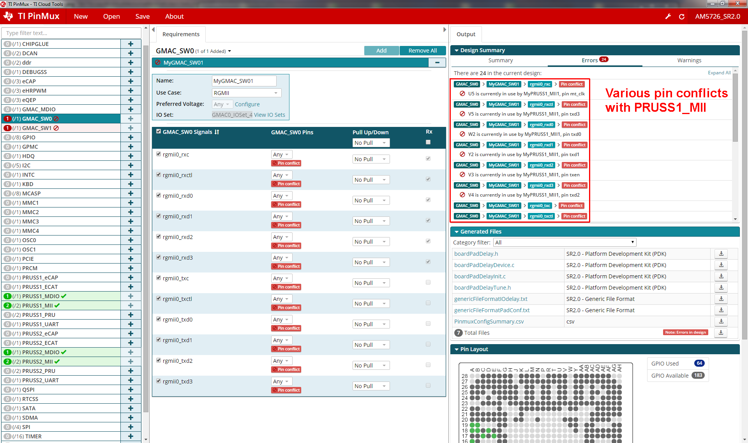The image size is (748, 443).
Task: Click the Type filter text field
Action: [x=71, y=33]
